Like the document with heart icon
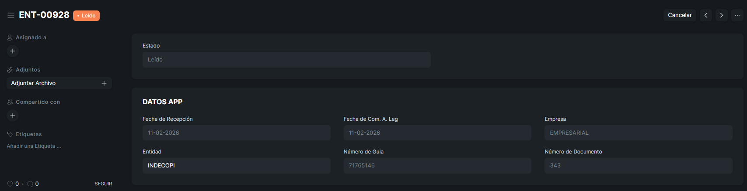This screenshot has height=191, width=747. (10, 184)
